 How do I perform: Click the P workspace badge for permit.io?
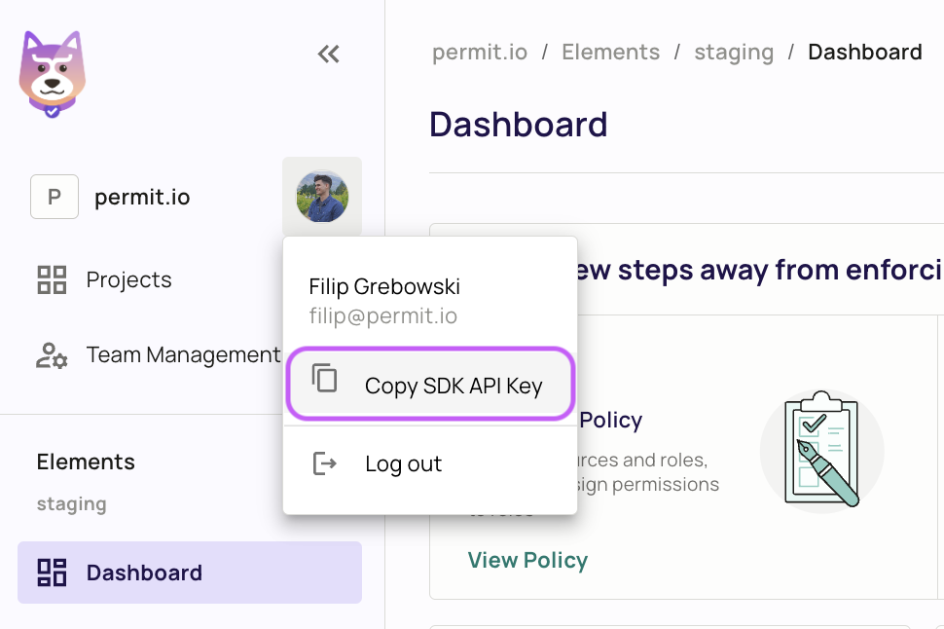coord(54,197)
